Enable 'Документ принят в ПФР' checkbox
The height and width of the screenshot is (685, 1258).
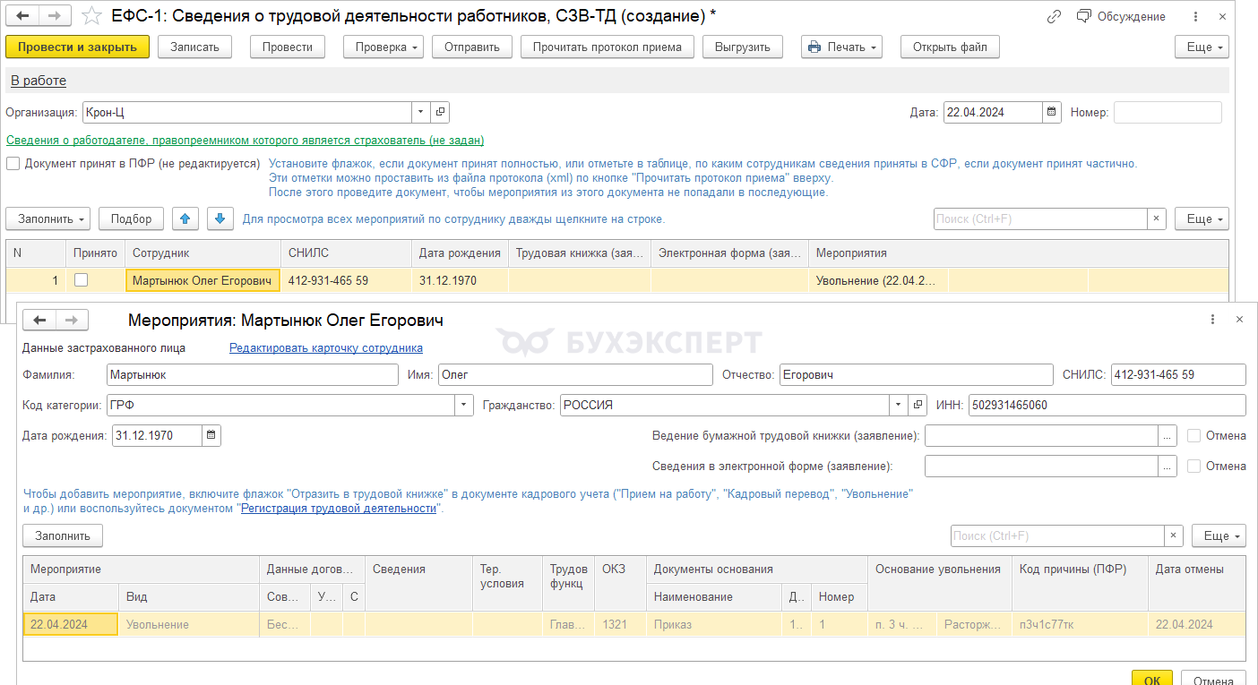(13, 164)
